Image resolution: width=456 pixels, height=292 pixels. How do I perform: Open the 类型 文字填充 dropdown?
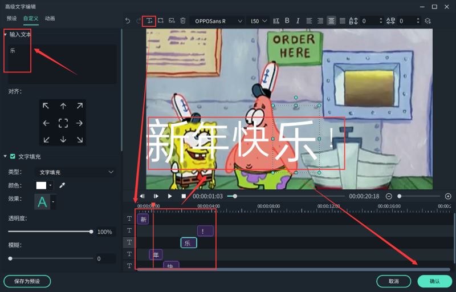(x=75, y=172)
